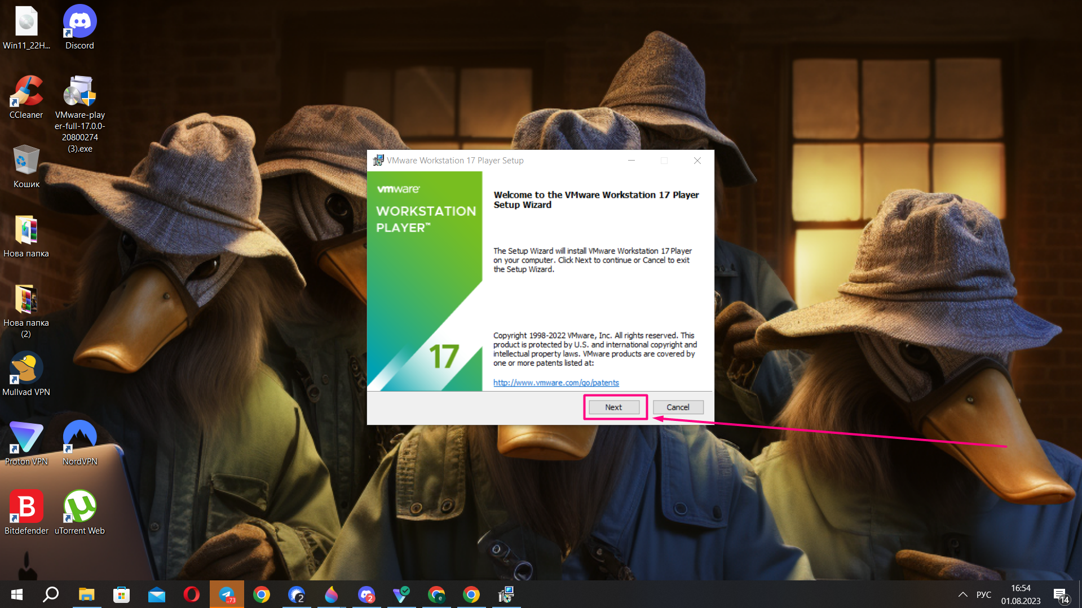Select the CCleaner desktop shortcut
The image size is (1082, 608).
(x=26, y=97)
